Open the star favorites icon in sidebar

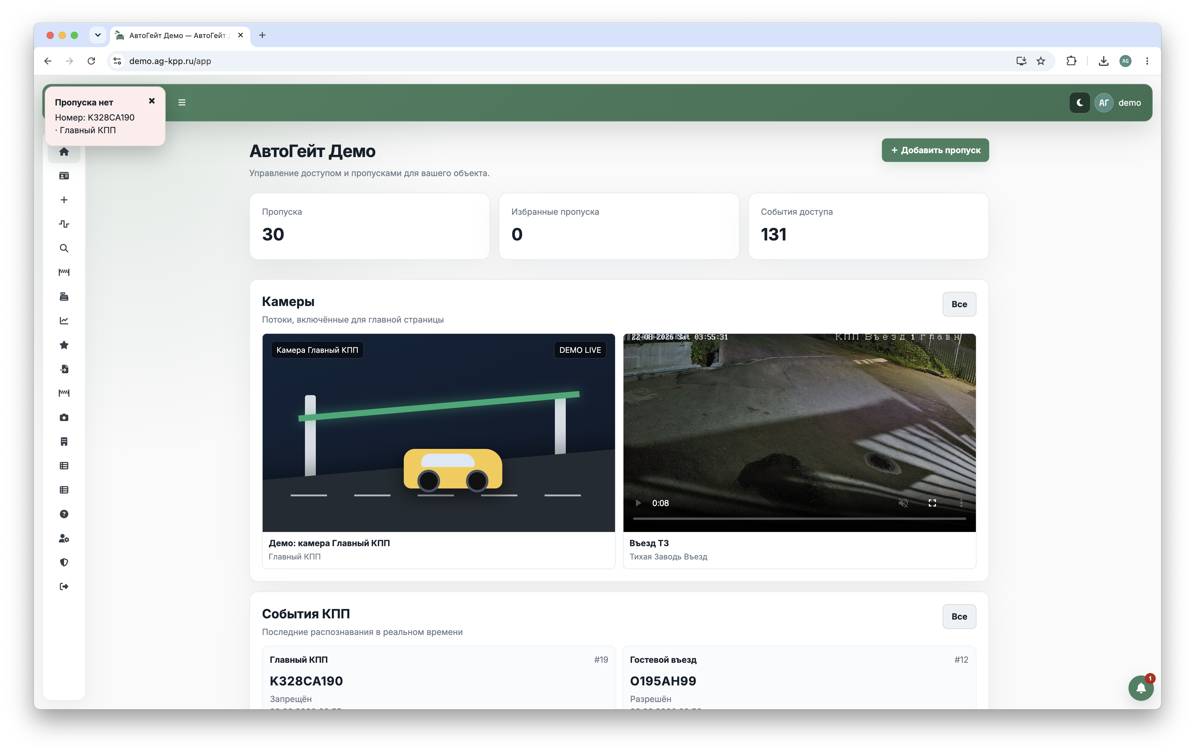tap(64, 345)
